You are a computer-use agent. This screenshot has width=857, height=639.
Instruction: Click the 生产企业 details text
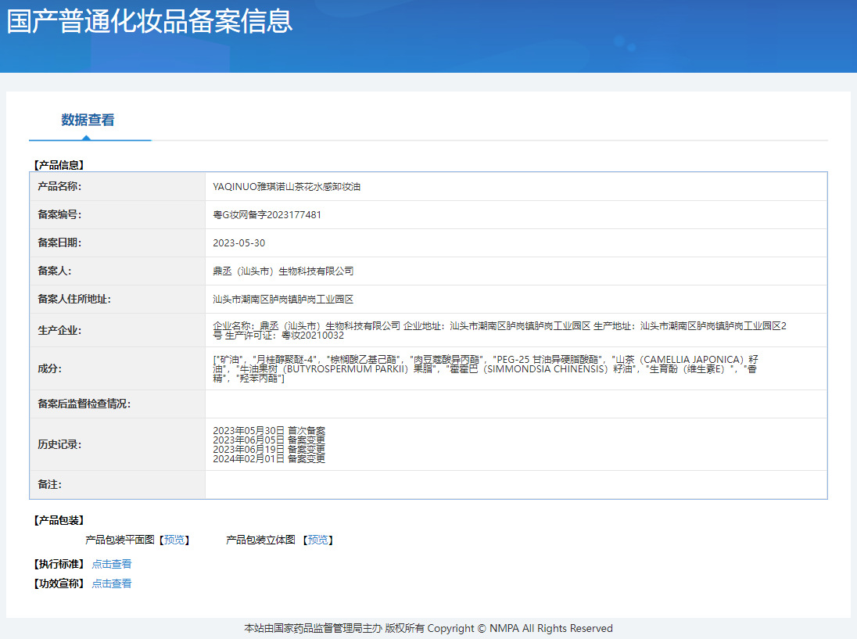(499, 331)
